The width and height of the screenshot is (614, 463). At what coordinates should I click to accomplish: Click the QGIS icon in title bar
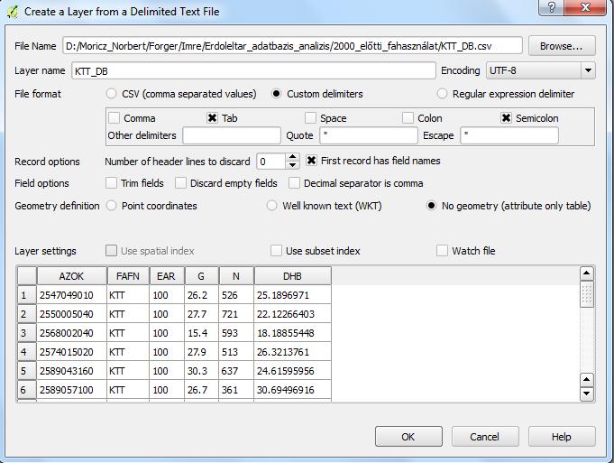click(x=13, y=12)
